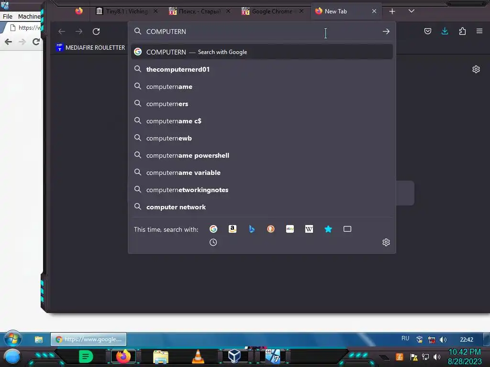Switch to the Google Chrome tab
The width and height of the screenshot is (490, 367).
[x=272, y=11]
